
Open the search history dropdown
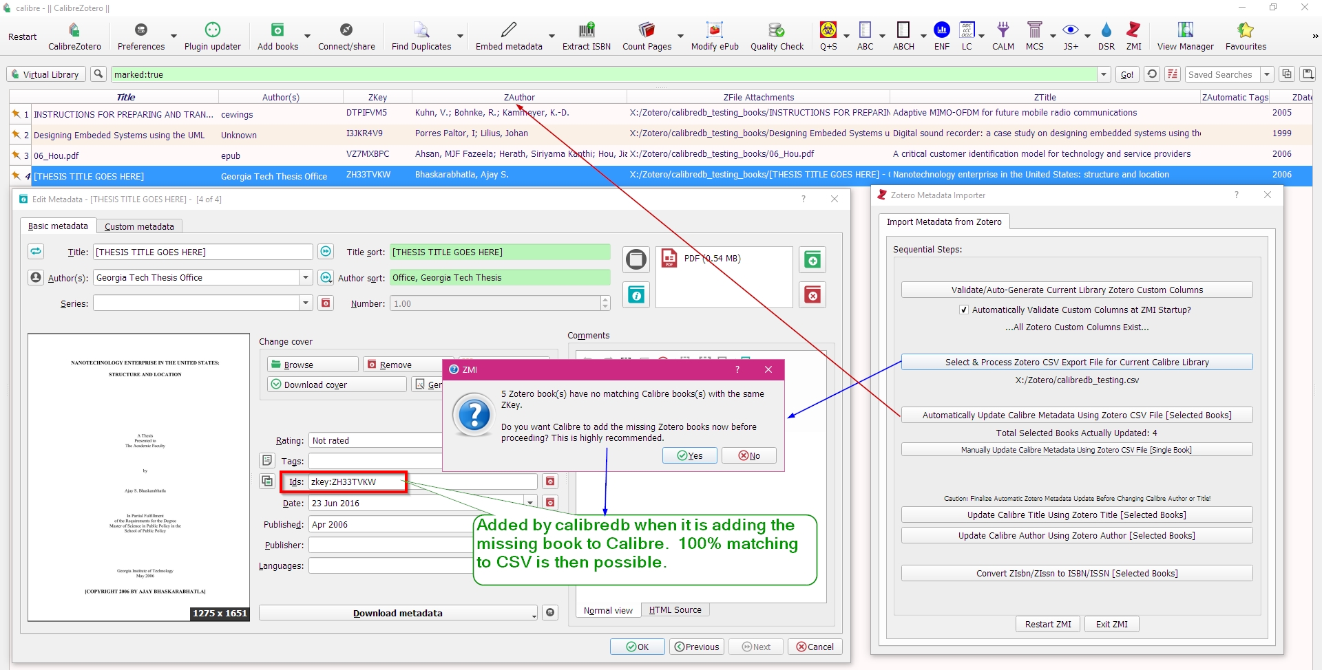pyautogui.click(x=1104, y=74)
